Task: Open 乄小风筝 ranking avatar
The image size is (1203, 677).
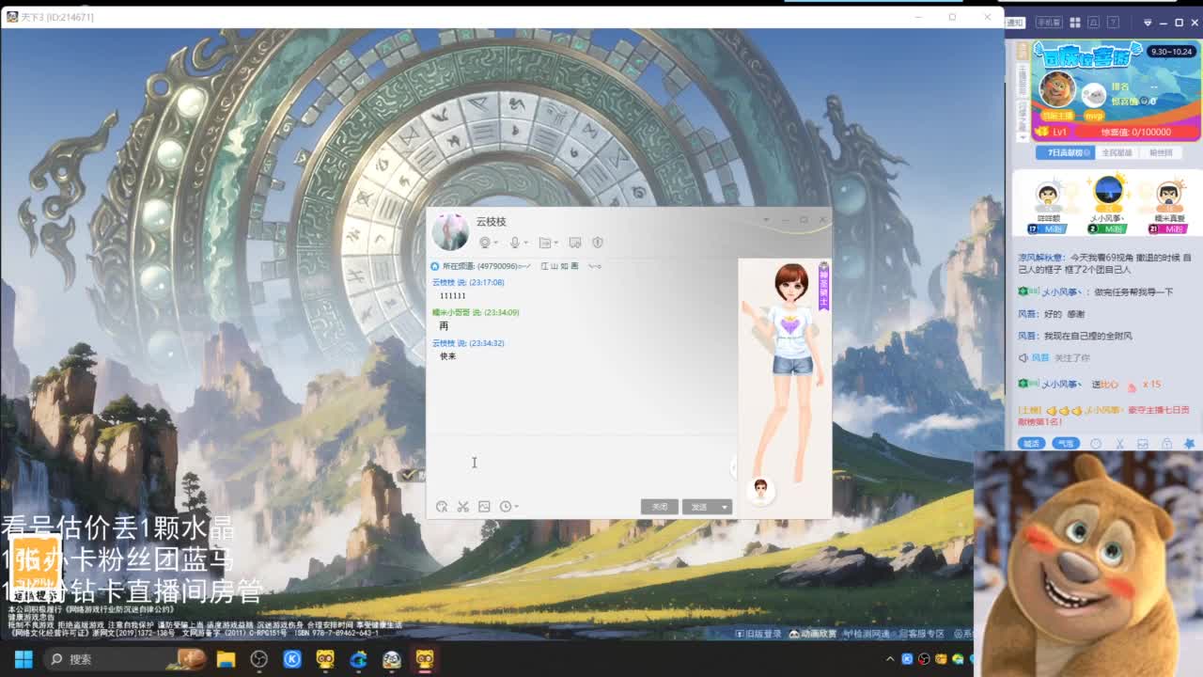Action: tap(1109, 191)
